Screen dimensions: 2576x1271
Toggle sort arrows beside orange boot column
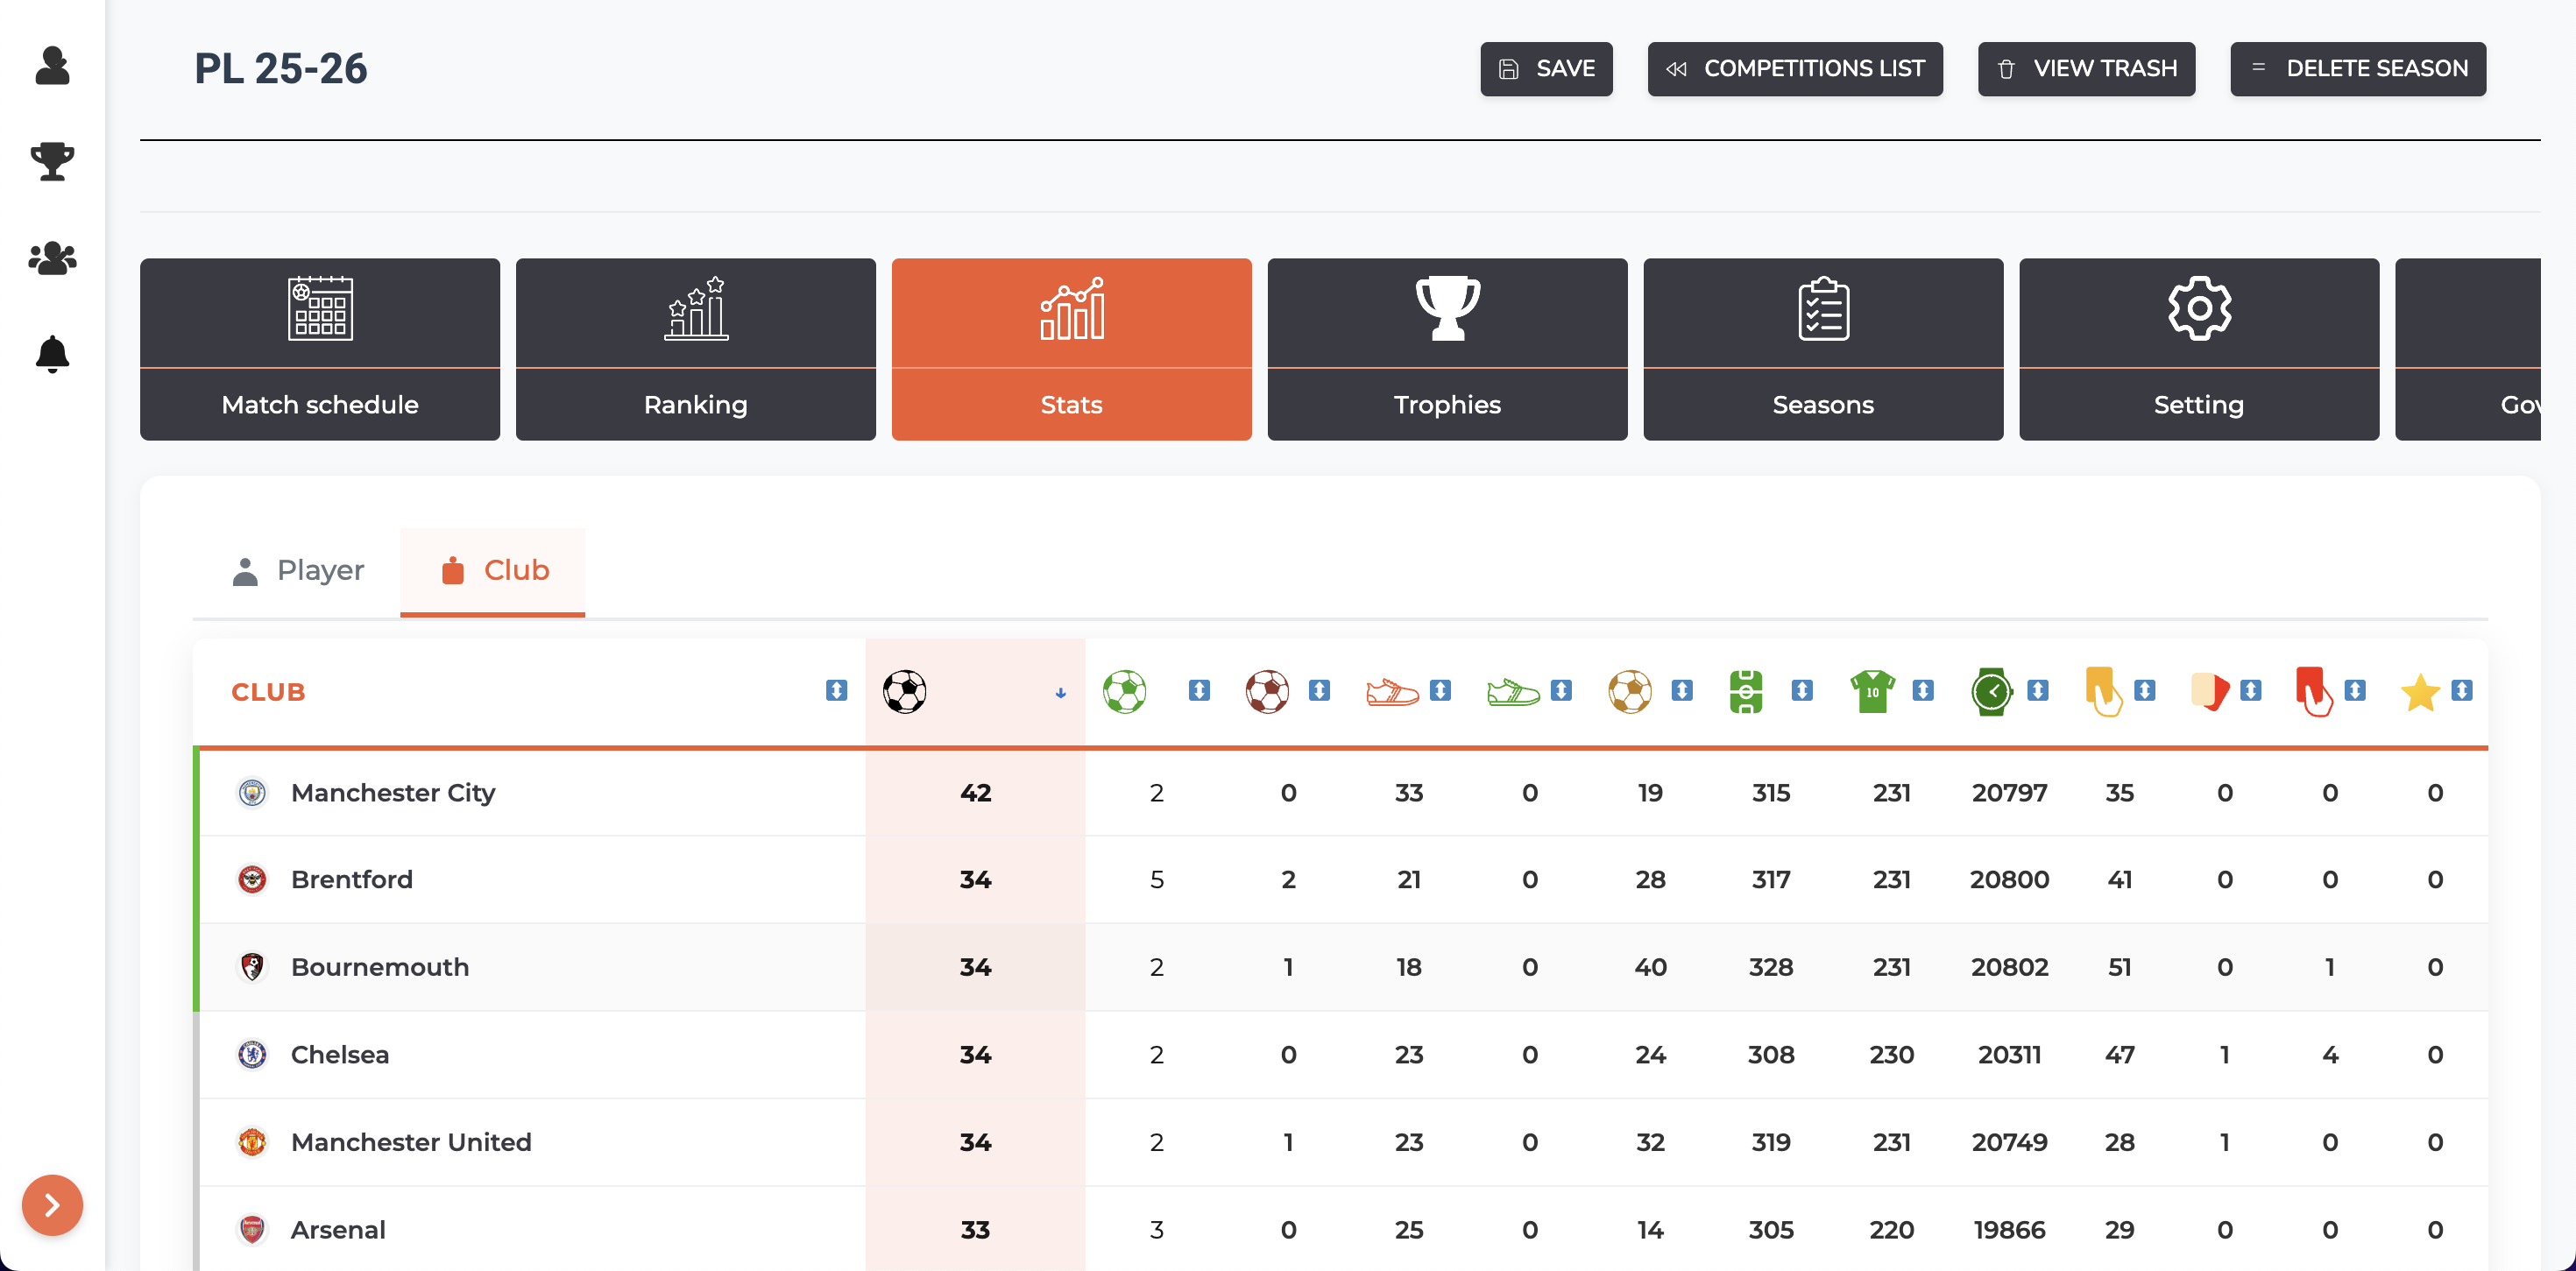(x=1440, y=691)
